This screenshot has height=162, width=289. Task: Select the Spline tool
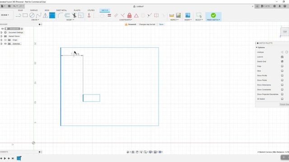(39, 15)
